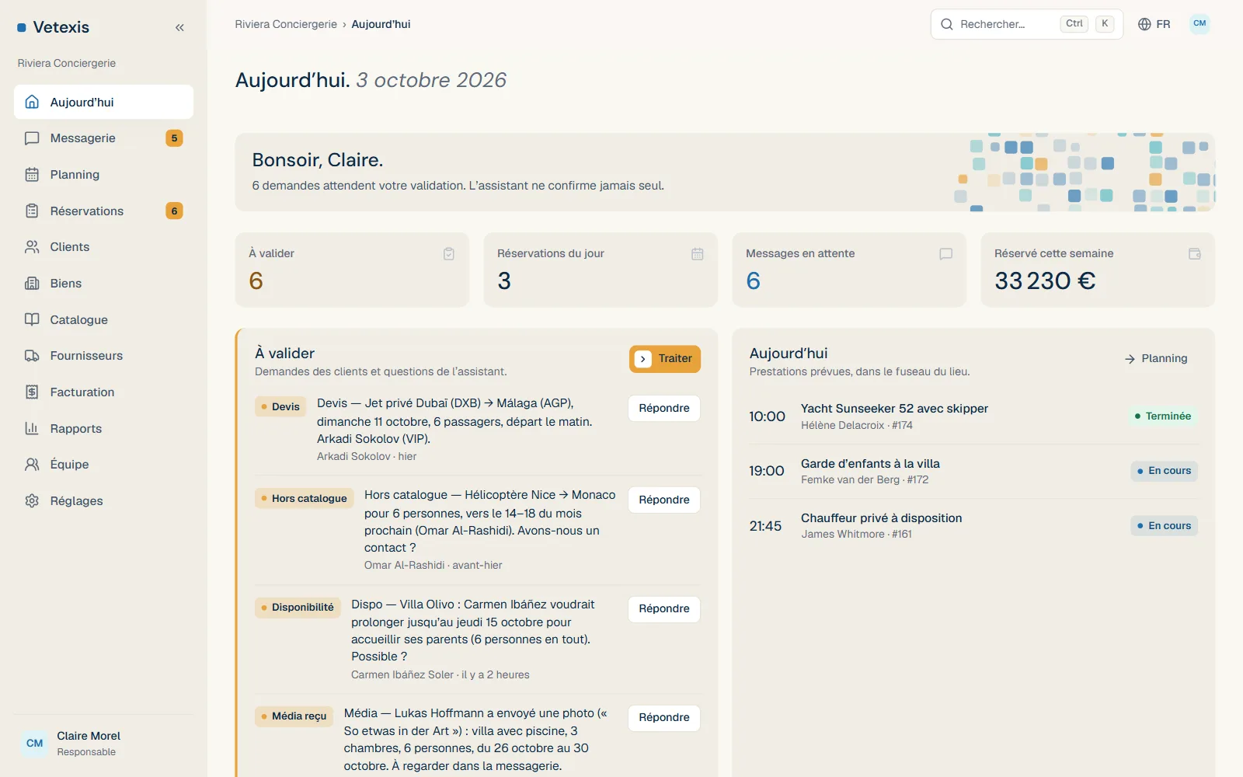
Task: Reply to the Villa Olivo availability request
Action: tap(664, 609)
